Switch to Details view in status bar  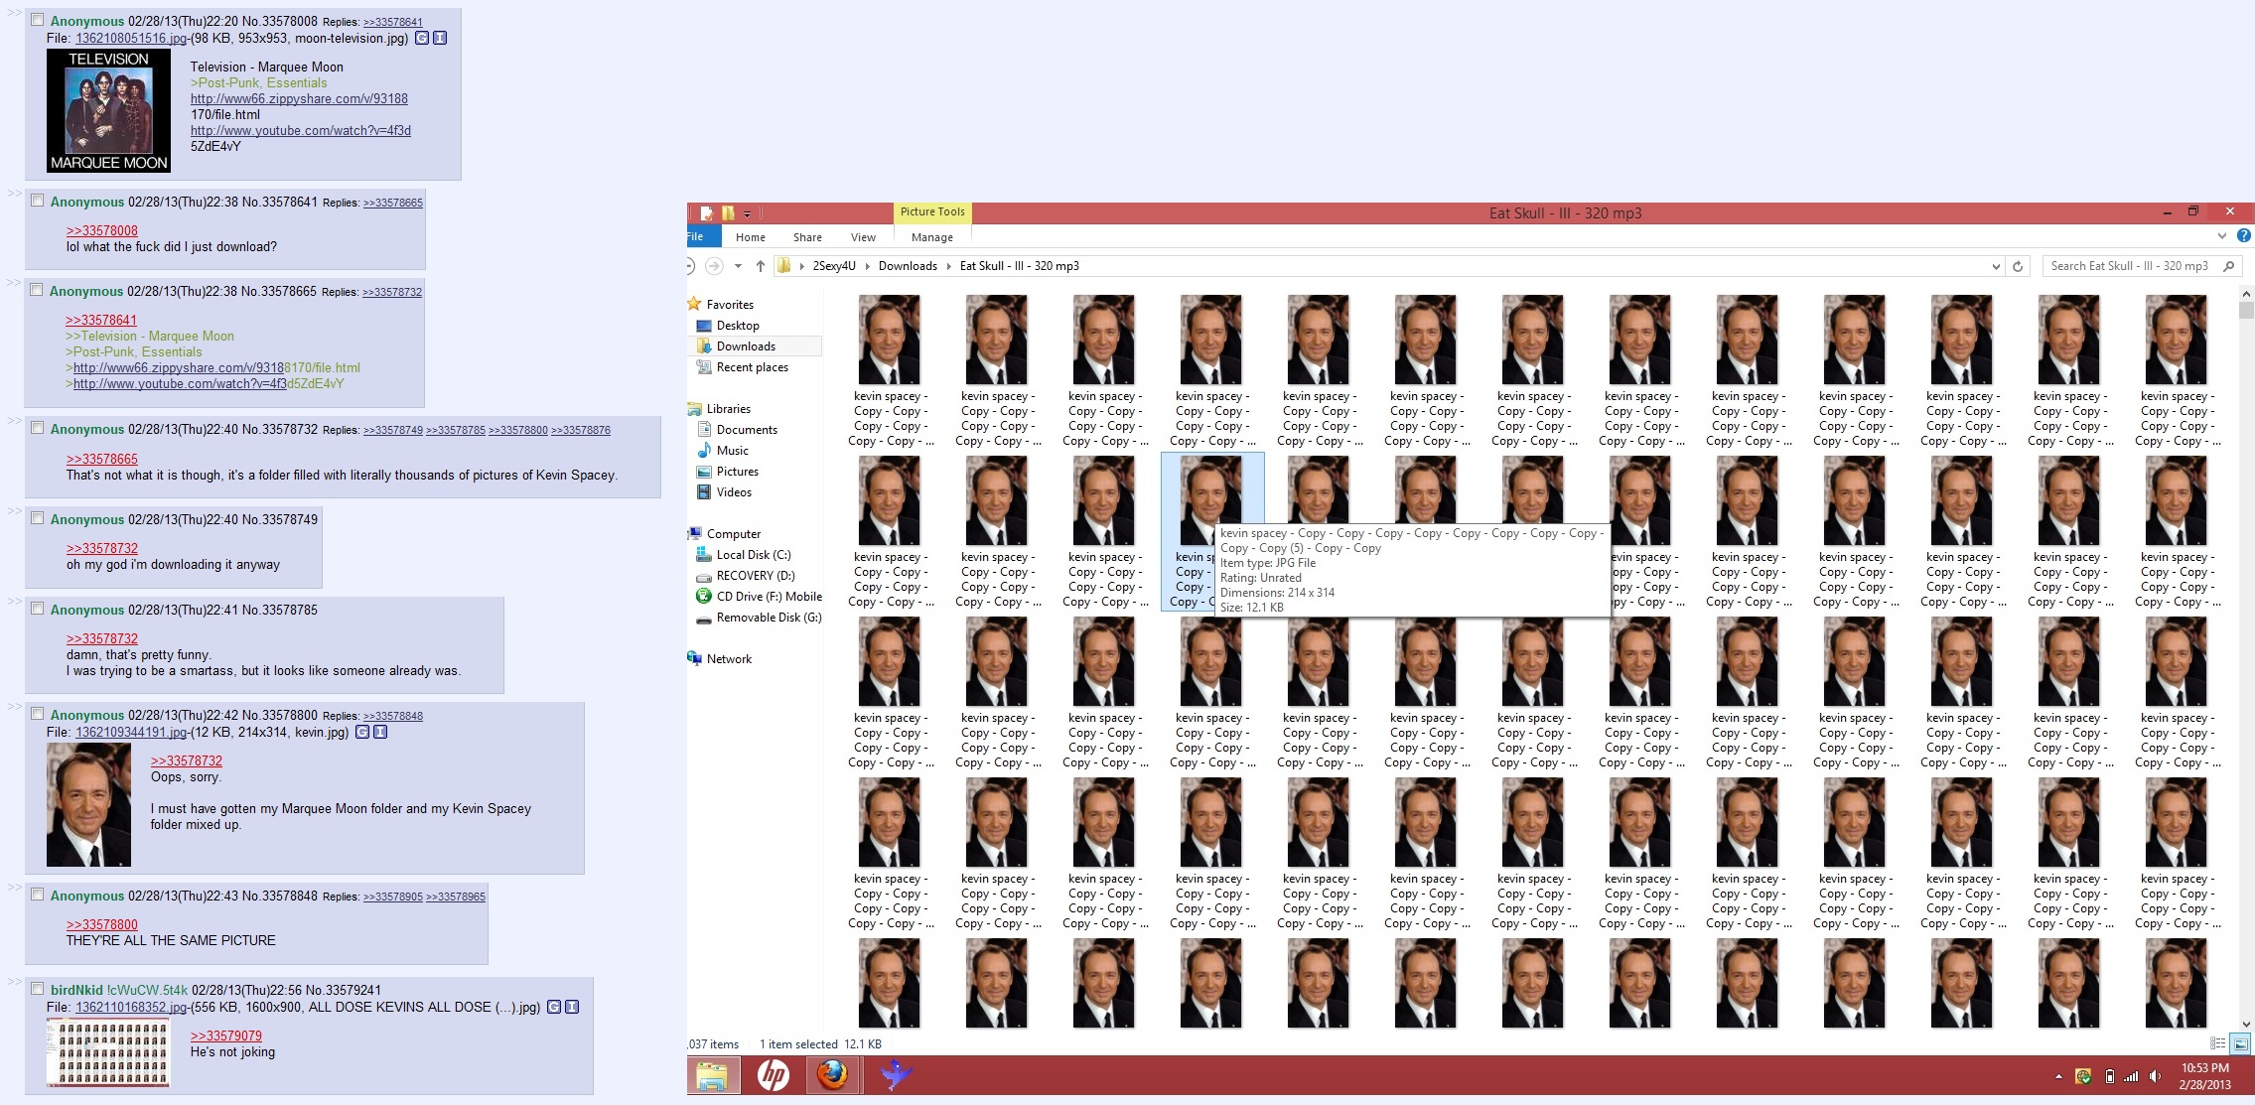click(x=2217, y=1043)
